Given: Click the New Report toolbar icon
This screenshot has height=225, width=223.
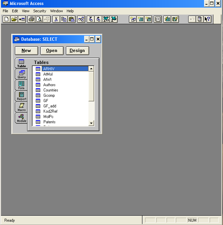Looking at the screenshot, I should click(x=148, y=19).
